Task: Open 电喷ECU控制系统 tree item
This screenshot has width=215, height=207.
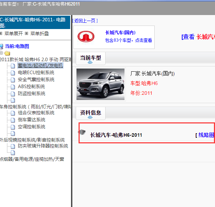Action: (36, 72)
